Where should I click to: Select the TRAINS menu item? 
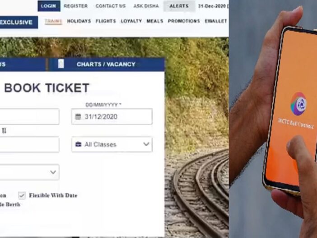(53, 21)
